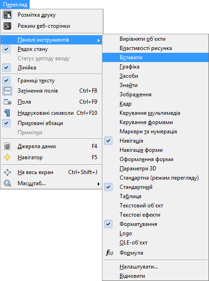Click the Навігатор star icon

(x=7, y=157)
